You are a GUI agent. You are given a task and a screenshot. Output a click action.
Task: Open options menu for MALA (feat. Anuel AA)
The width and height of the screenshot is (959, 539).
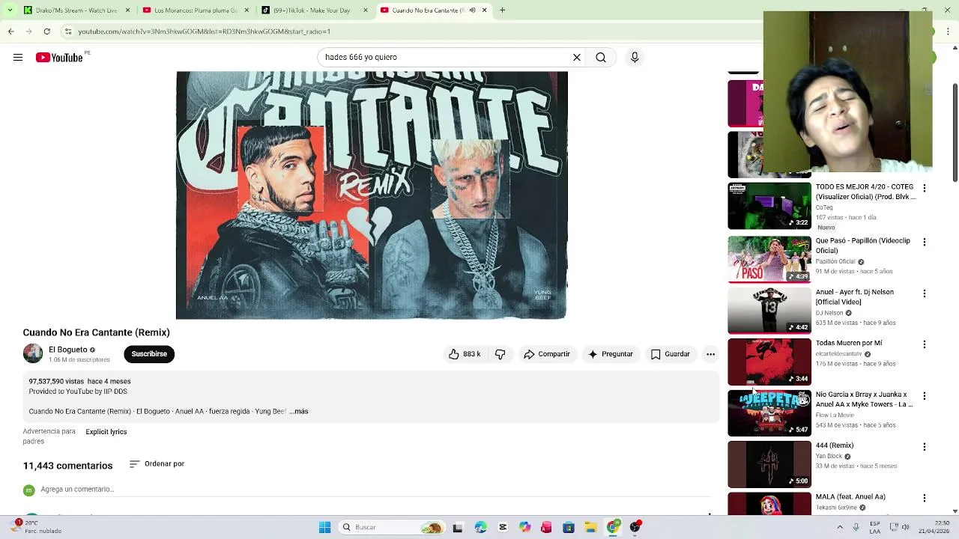(925, 498)
